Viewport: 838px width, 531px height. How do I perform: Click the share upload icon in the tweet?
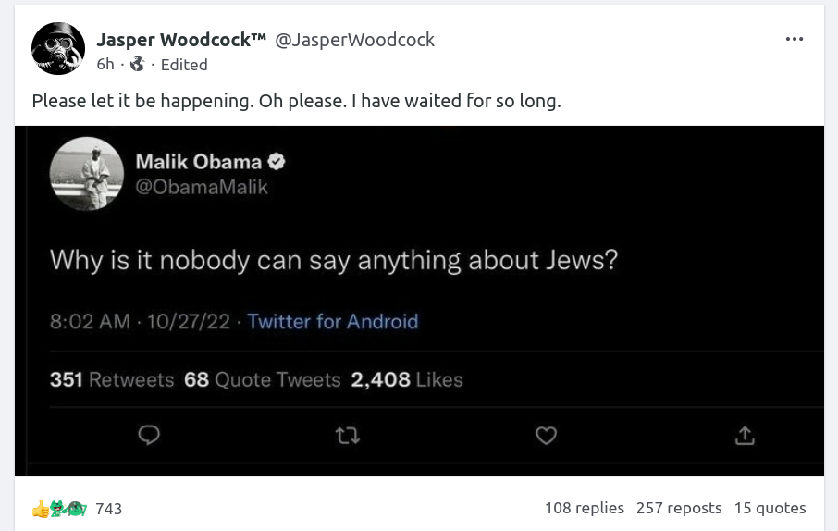pyautogui.click(x=745, y=435)
